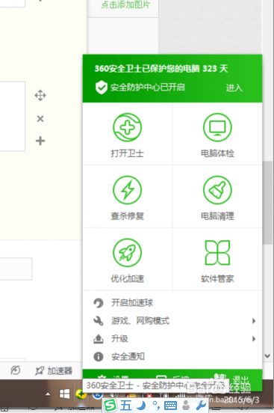The width and height of the screenshot is (274, 413).
Task: Click the Windows logo tray icon
Action: click(x=64, y=394)
